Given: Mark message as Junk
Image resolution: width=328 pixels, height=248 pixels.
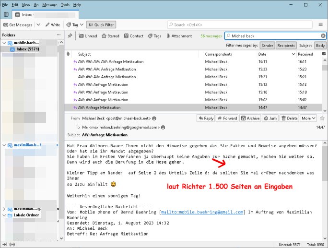Looking at the screenshot, I should pos(270,118).
